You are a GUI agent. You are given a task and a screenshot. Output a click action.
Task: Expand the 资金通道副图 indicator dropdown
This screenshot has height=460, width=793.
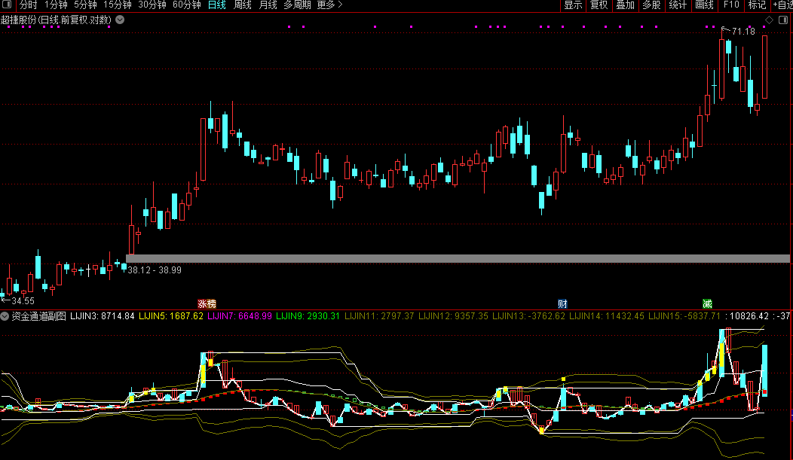[x=5, y=316]
